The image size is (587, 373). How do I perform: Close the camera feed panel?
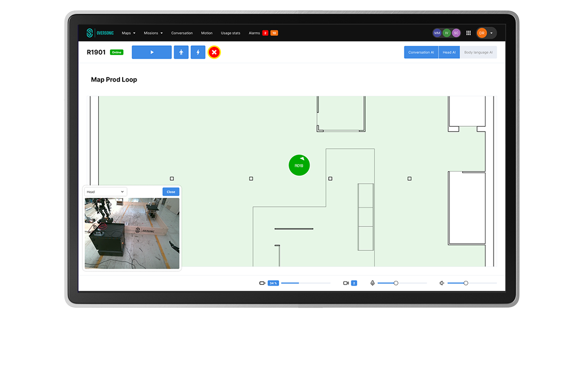click(x=171, y=192)
